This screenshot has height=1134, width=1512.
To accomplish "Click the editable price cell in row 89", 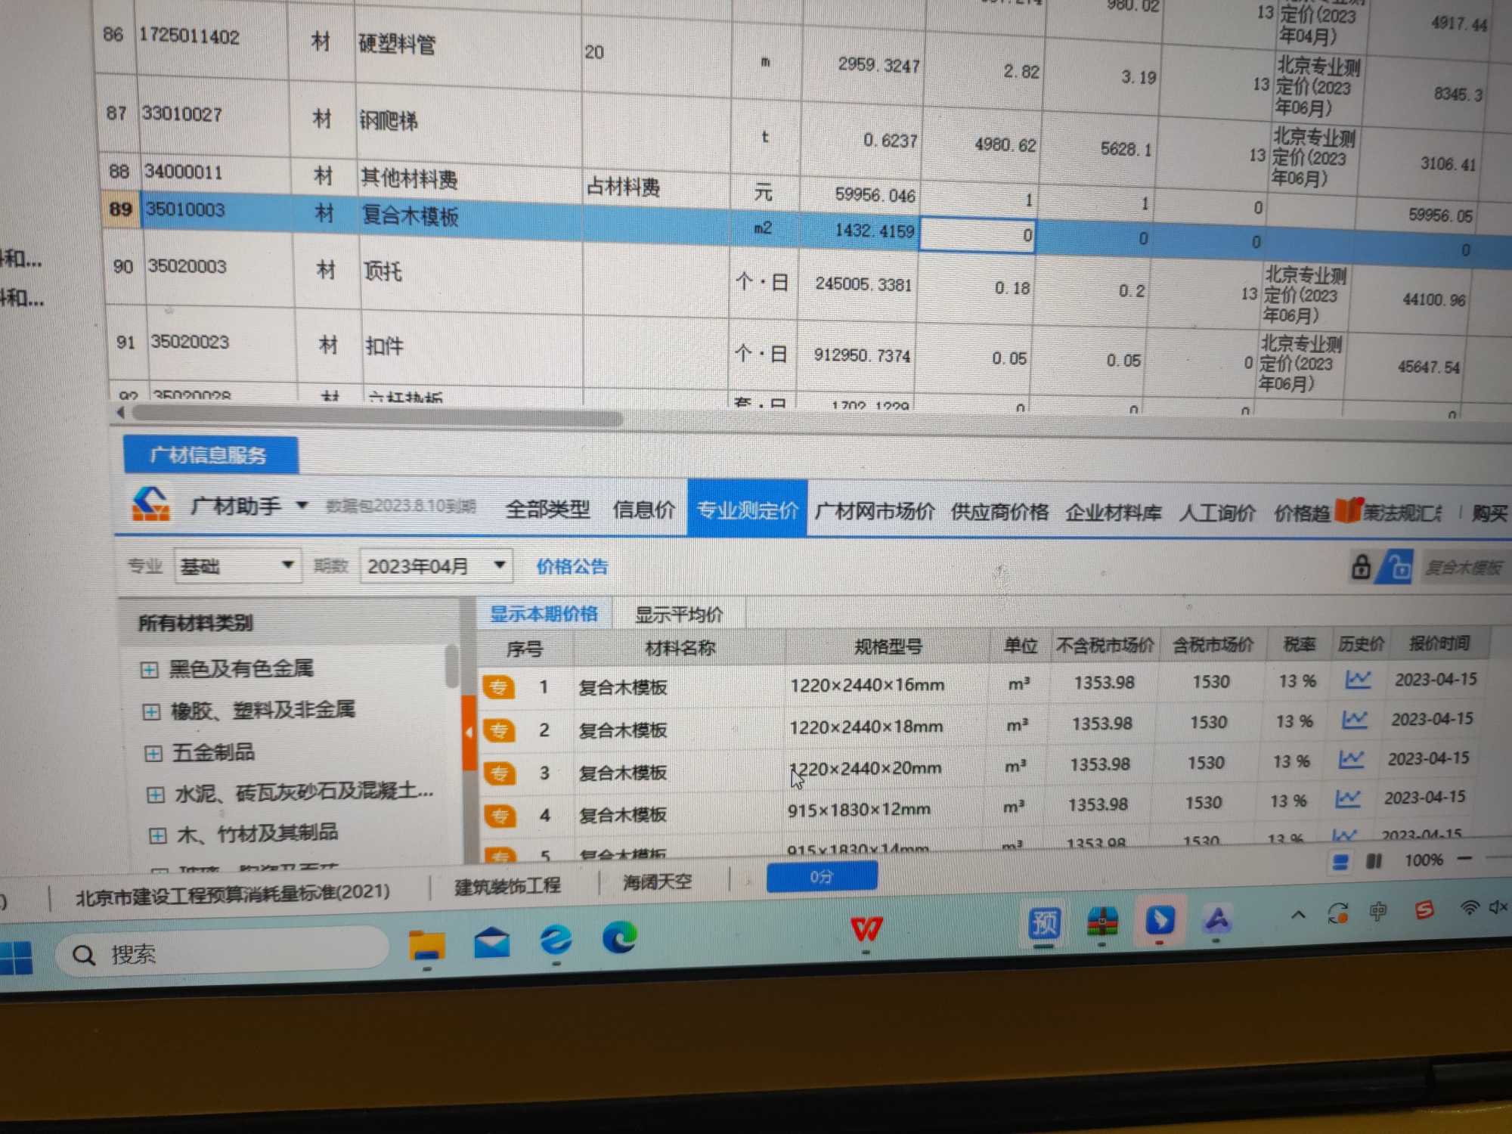I will 977,234.
